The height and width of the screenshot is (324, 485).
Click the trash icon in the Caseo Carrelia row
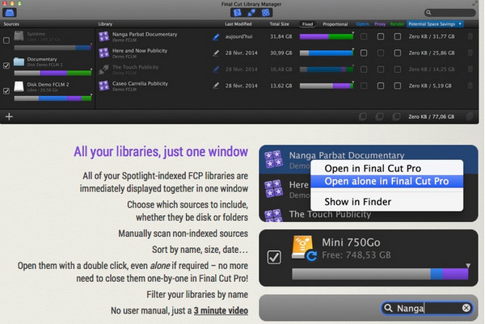pos(470,86)
